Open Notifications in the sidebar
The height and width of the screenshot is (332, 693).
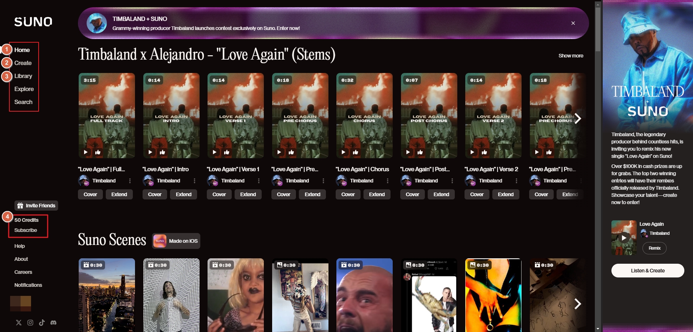click(x=28, y=285)
